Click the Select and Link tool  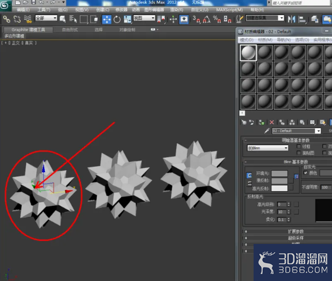pyautogui.click(x=6, y=19)
